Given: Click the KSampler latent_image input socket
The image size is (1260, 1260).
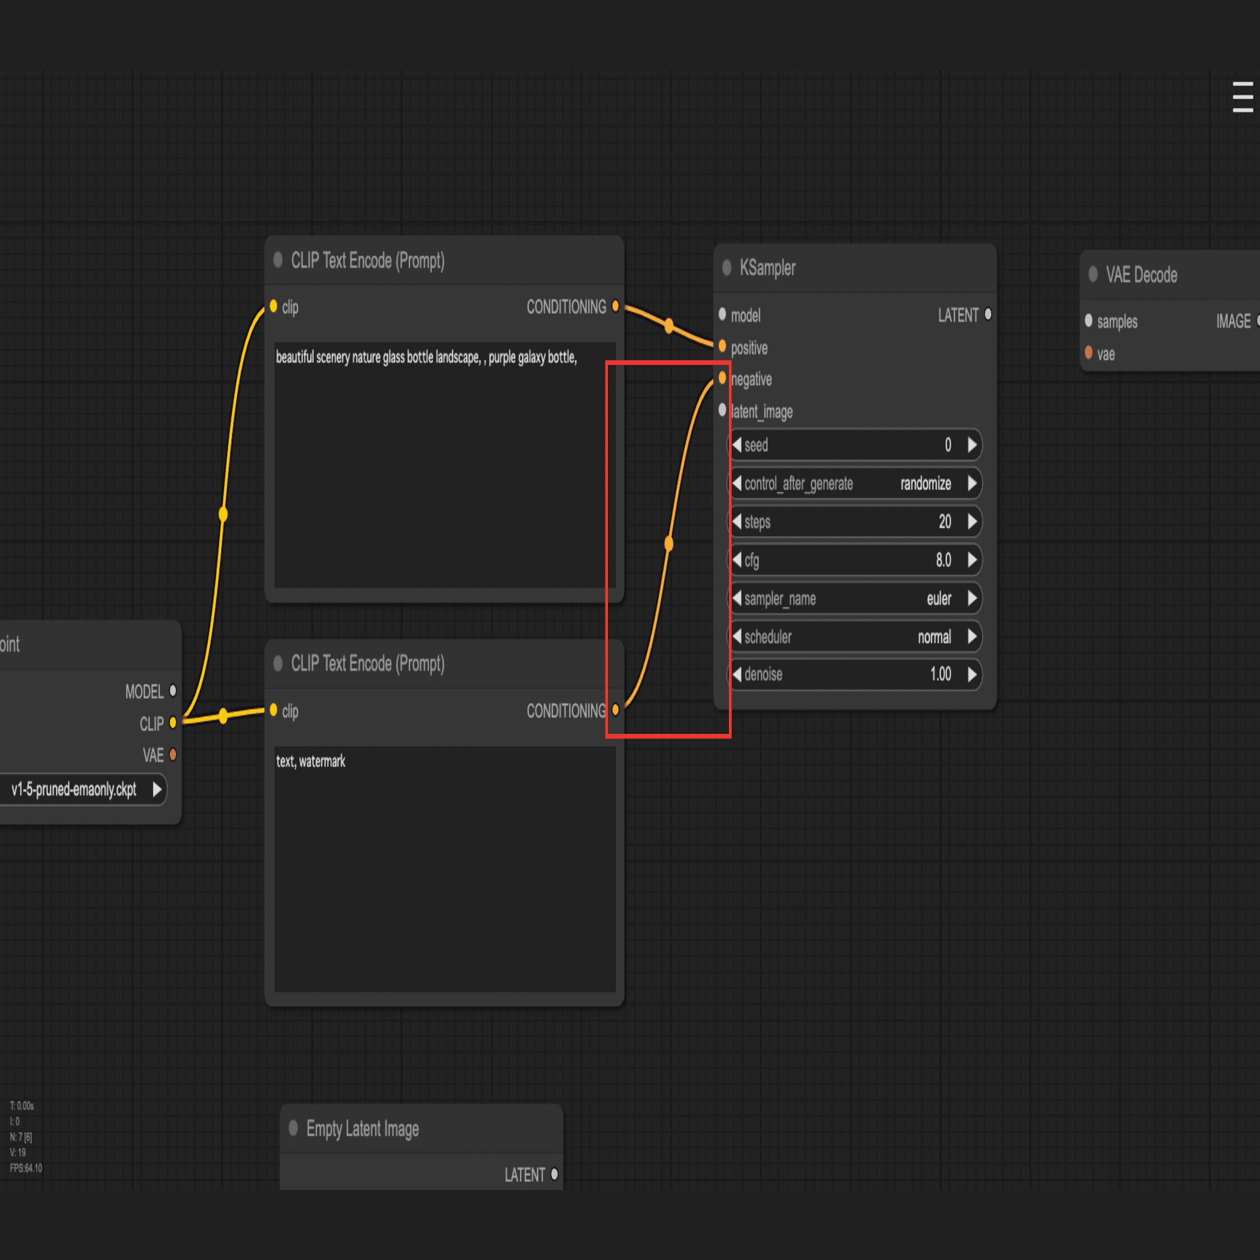Looking at the screenshot, I should 722,409.
